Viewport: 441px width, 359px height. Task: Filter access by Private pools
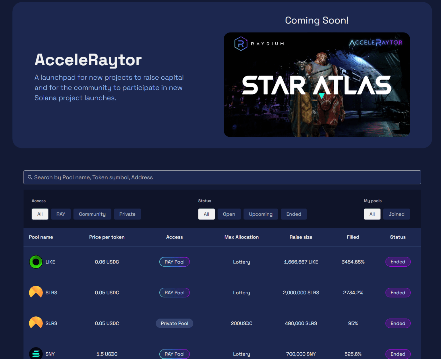127,214
